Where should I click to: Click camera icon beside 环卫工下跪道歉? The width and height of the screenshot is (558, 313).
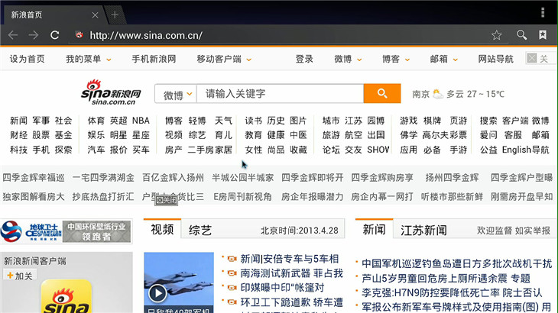pyautogui.click(x=232, y=302)
